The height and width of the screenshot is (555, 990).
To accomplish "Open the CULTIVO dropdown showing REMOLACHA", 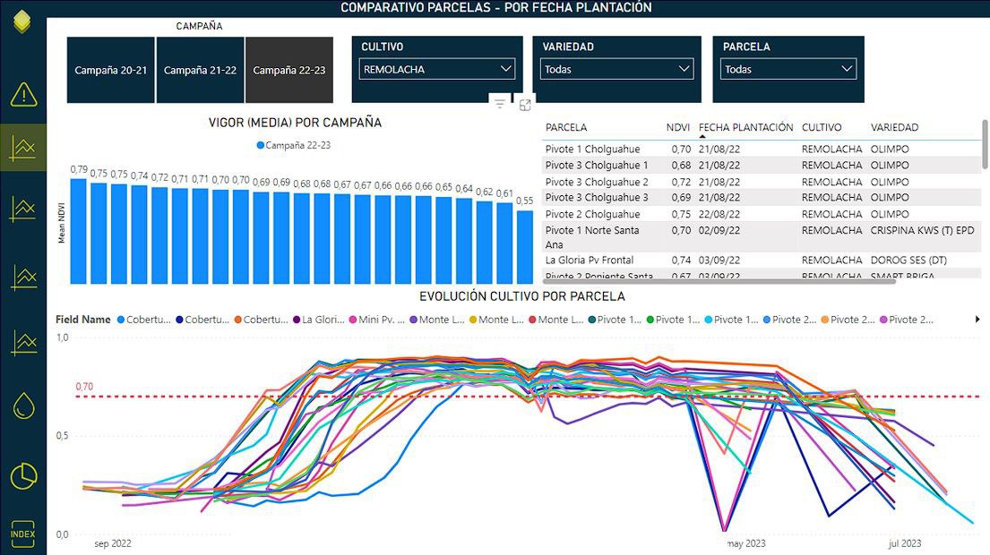I will (x=437, y=69).
